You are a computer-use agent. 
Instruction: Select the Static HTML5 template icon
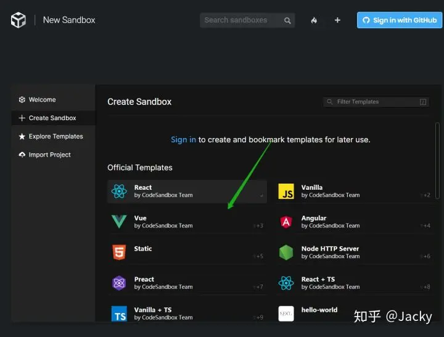[x=119, y=252]
